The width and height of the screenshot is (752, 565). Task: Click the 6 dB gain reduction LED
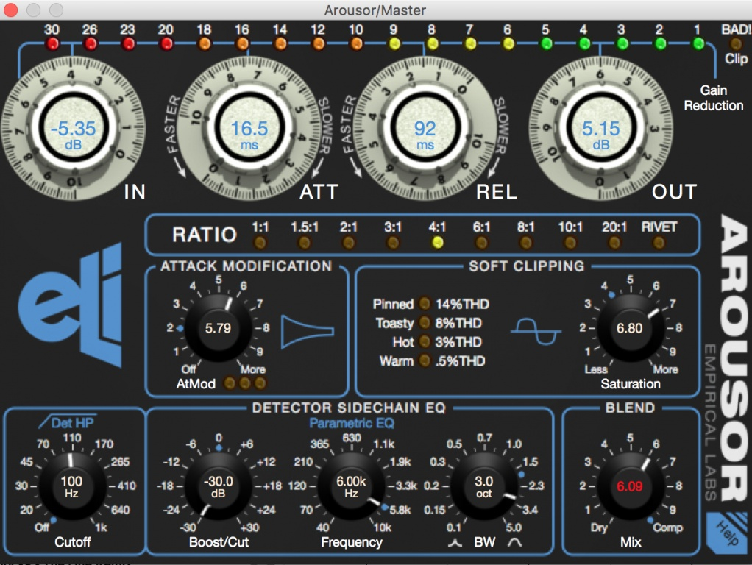pos(508,44)
